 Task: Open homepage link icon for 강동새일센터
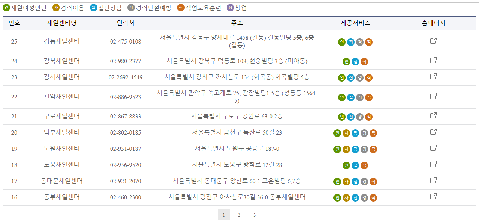[x=433, y=41]
